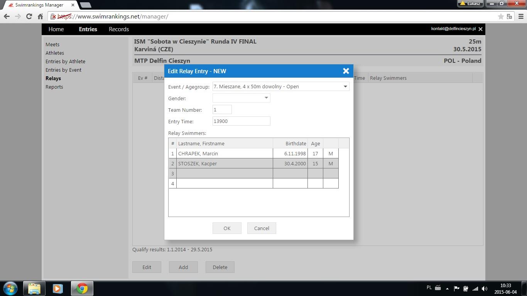Bookmark page with star icon
Screen dimensions: 527x296
501,17
